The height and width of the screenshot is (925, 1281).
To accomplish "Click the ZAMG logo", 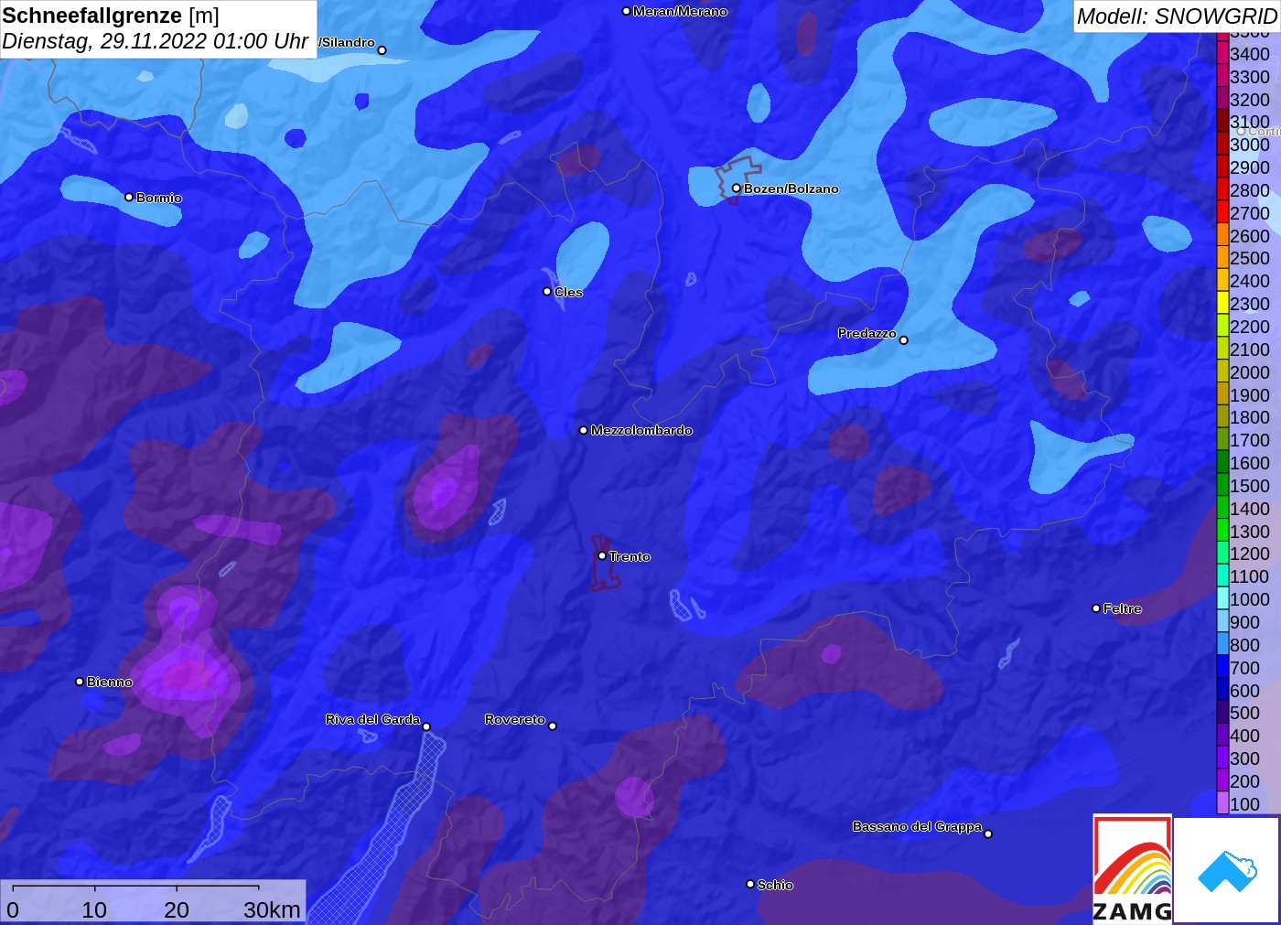I will [1132, 869].
